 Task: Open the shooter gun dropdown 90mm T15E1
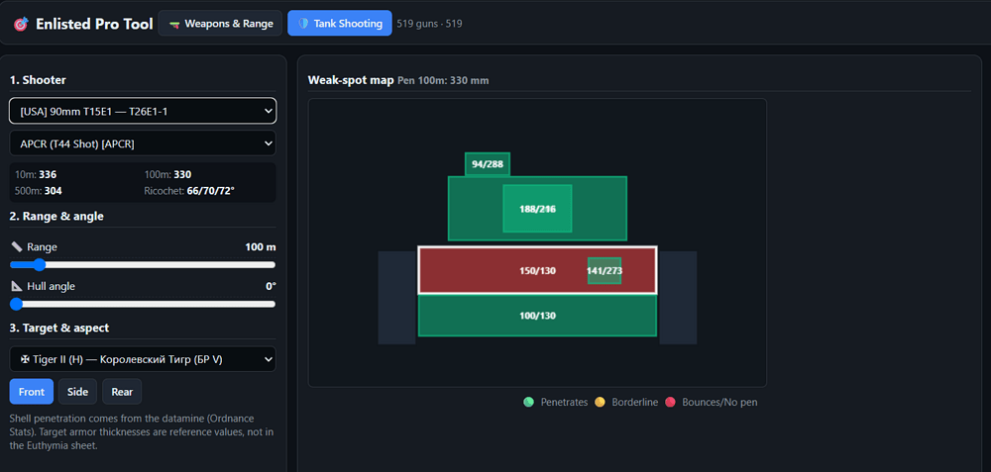click(x=143, y=111)
